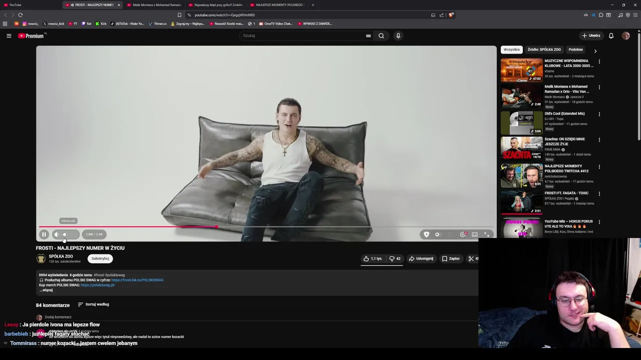The width and height of the screenshot is (641, 360).
Task: Open Kick bookmark in bookmarks bar
Action: [101, 23]
